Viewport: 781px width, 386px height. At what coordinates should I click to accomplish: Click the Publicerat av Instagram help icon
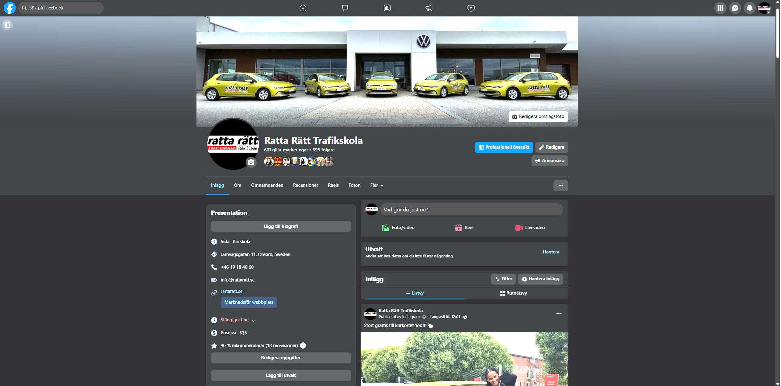[424, 317]
